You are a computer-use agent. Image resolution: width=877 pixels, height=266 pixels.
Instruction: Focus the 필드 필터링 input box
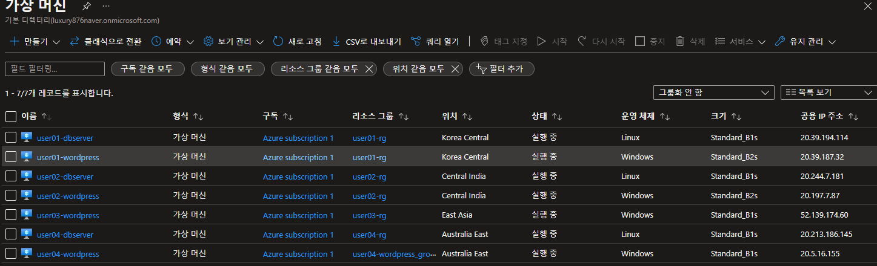coord(55,69)
